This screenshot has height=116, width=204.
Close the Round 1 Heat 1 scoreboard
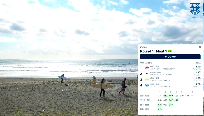[200, 47]
